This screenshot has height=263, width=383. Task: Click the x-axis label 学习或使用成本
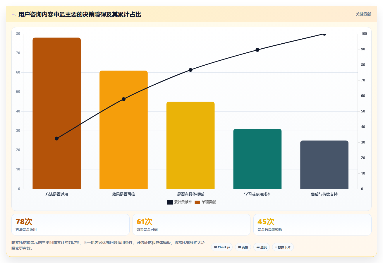click(257, 194)
